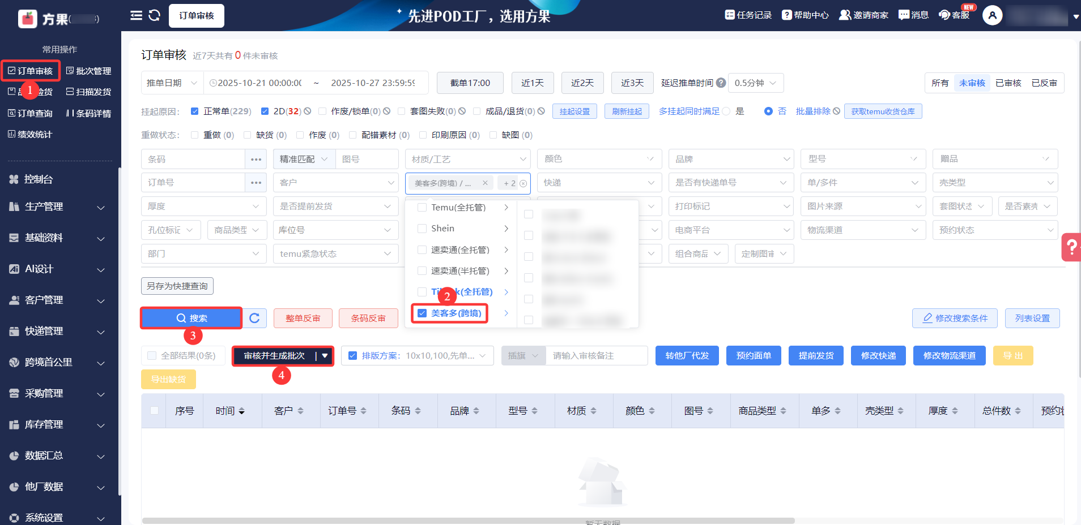Open 邀请商家 invite merchants
This screenshot has width=1081, height=525.
863,15
